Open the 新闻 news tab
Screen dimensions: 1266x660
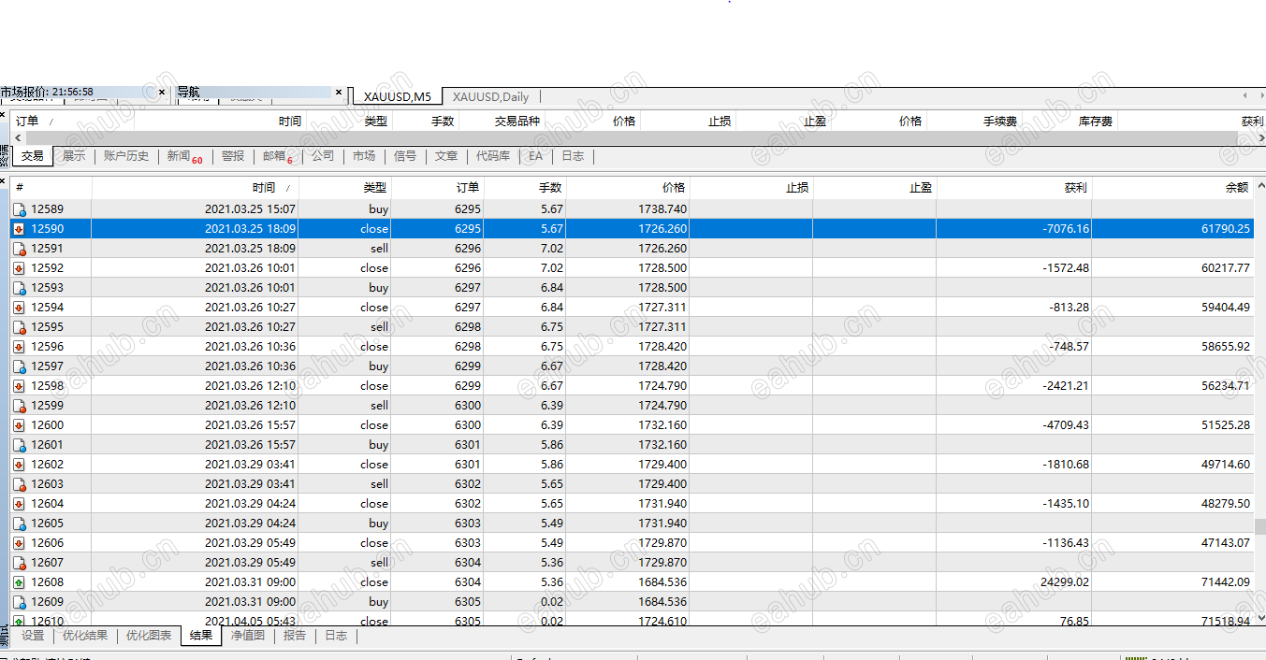point(183,156)
